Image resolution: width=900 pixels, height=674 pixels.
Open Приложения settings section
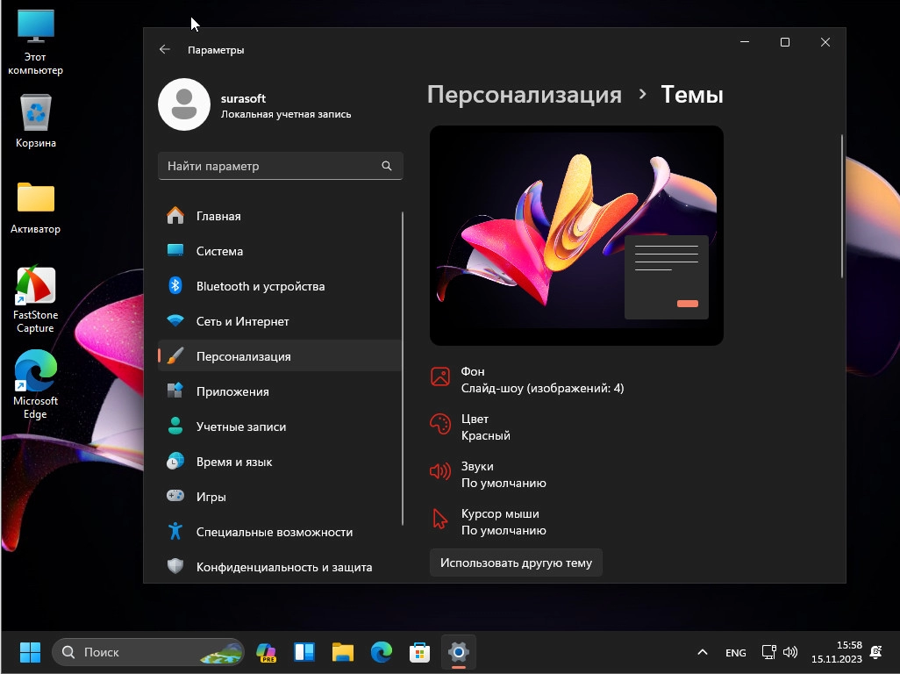tap(280, 391)
